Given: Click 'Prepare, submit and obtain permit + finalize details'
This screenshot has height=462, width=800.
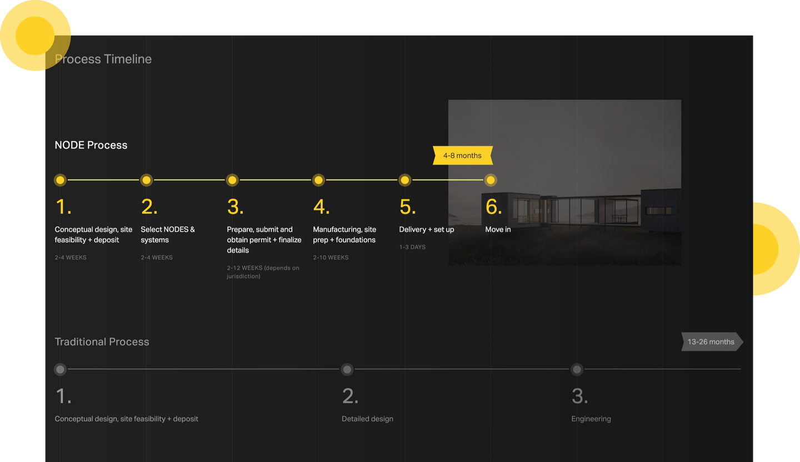Looking at the screenshot, I should [x=264, y=240].
